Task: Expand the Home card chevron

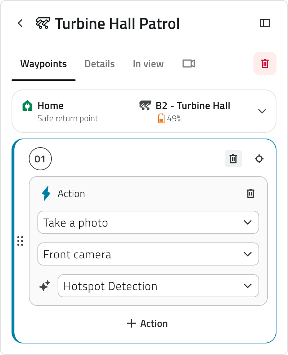Action: (x=262, y=111)
